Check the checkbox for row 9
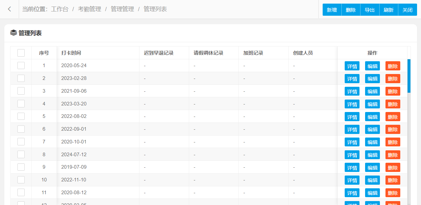 [21, 167]
